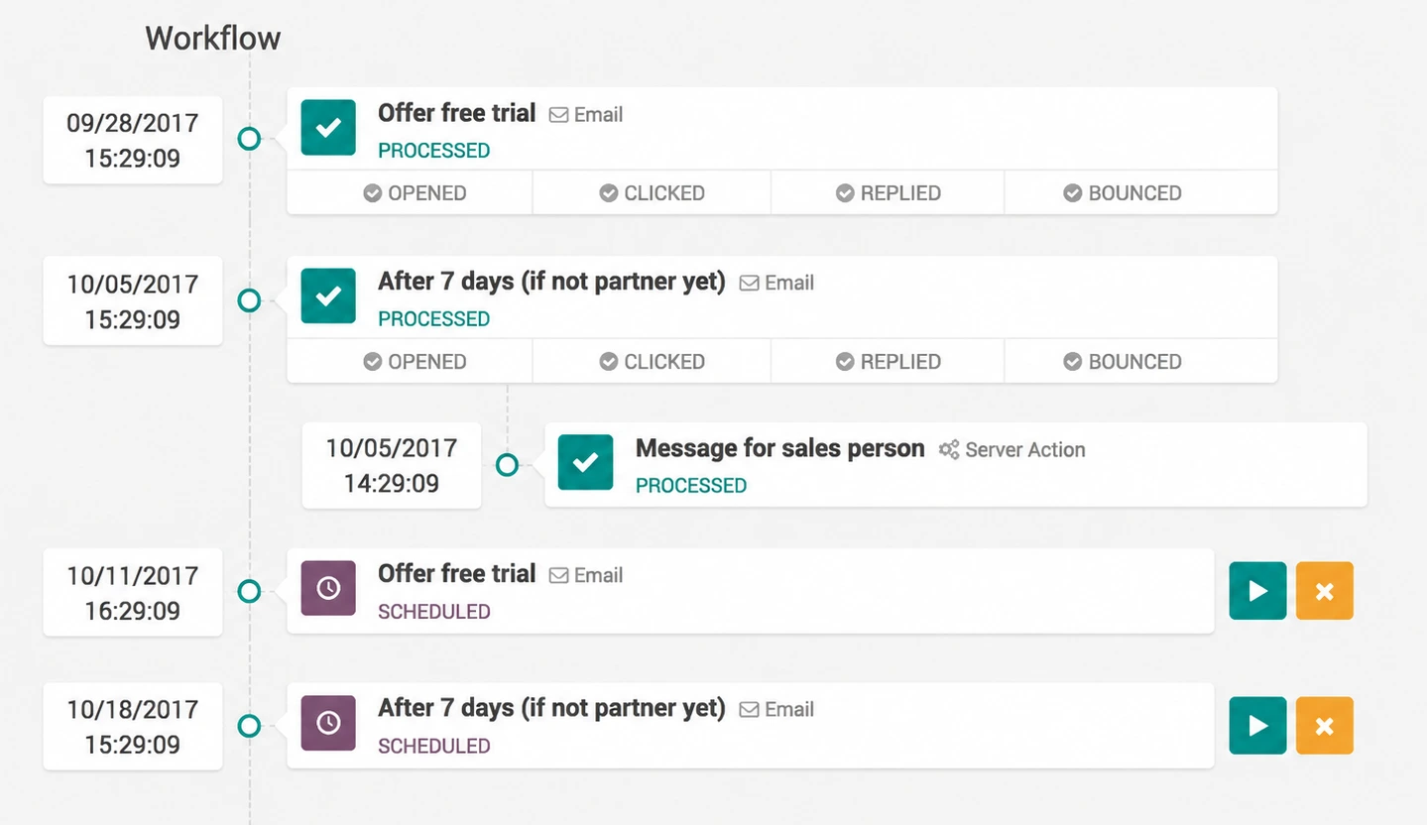Viewport: 1427px width, 825px height.
Task: Click PROCESSED status under Message for sales person
Action: (x=691, y=486)
